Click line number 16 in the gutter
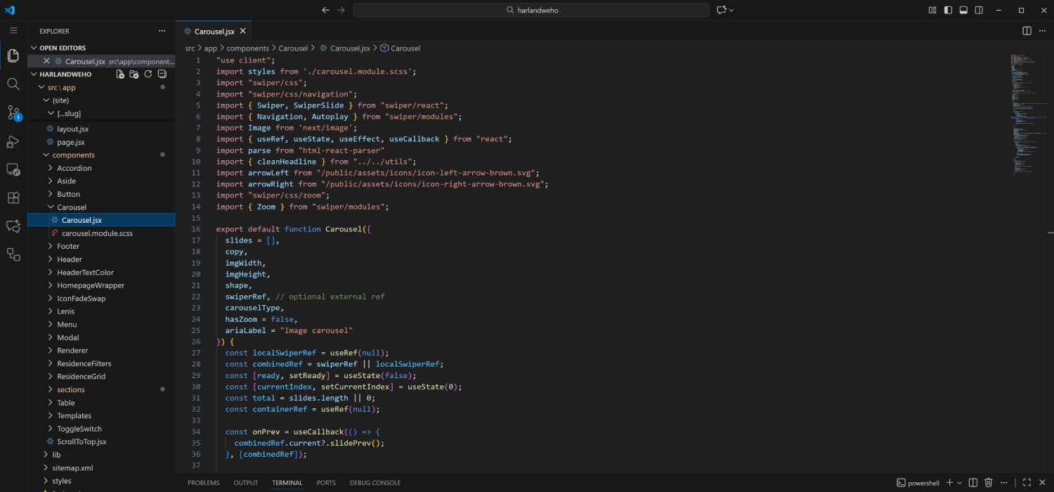 [196, 229]
